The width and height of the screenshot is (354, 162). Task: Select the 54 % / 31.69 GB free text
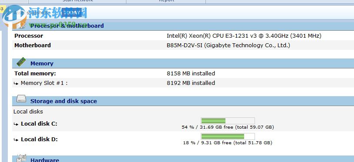[228, 127]
